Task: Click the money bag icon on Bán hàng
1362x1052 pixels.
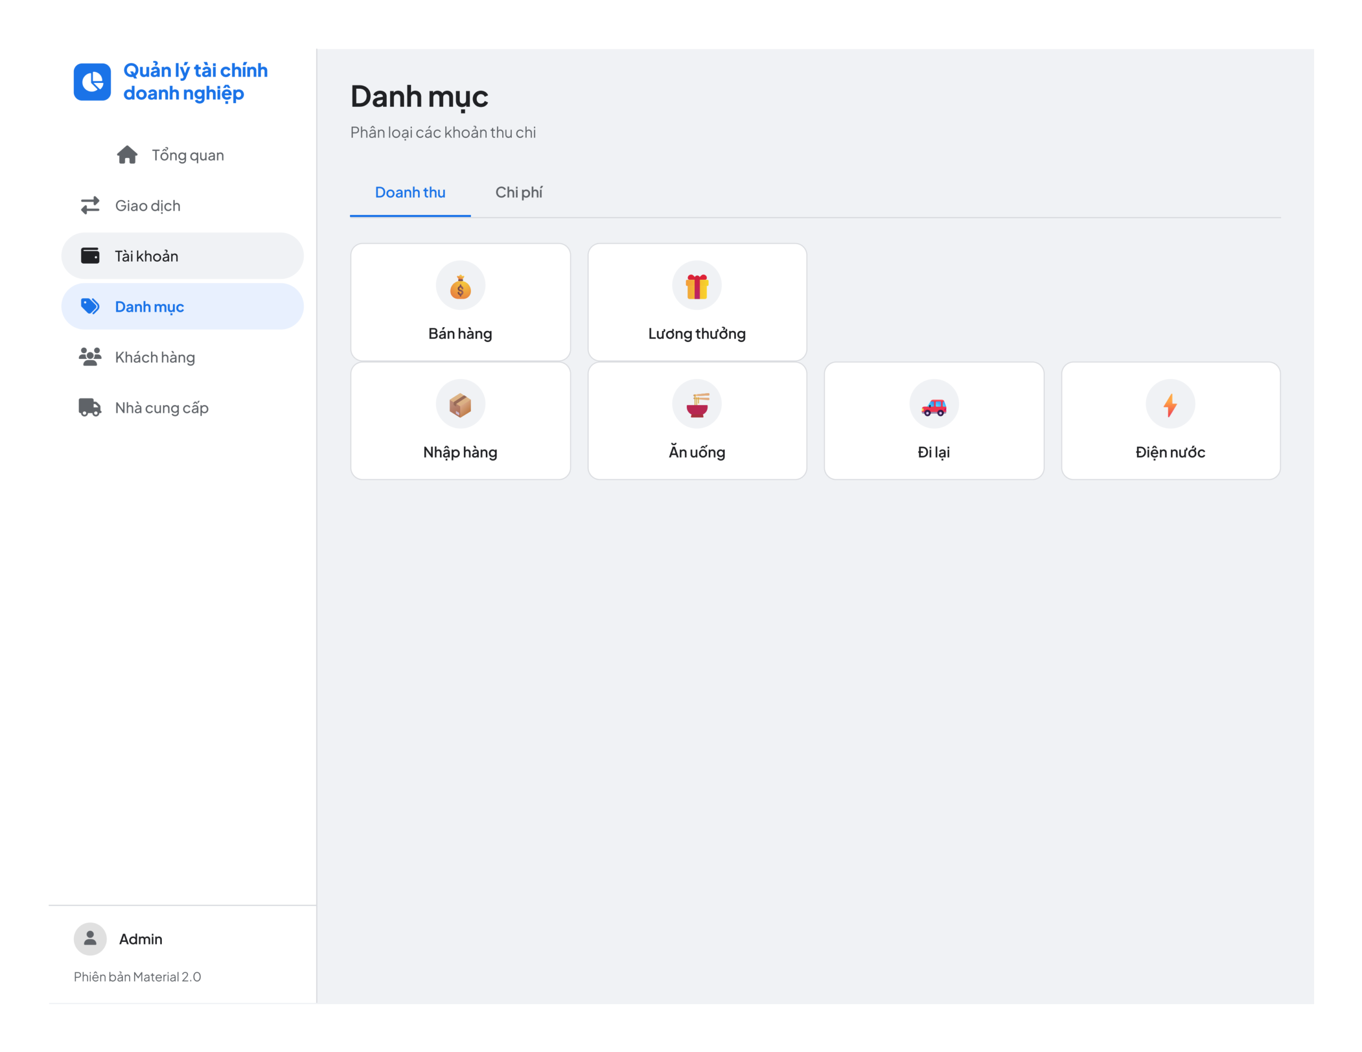Action: (460, 286)
